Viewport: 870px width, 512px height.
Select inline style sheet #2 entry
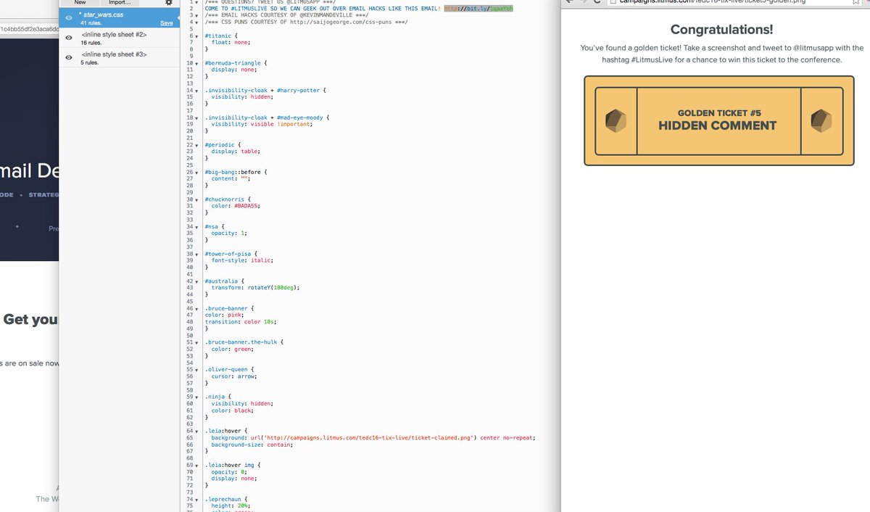point(120,38)
